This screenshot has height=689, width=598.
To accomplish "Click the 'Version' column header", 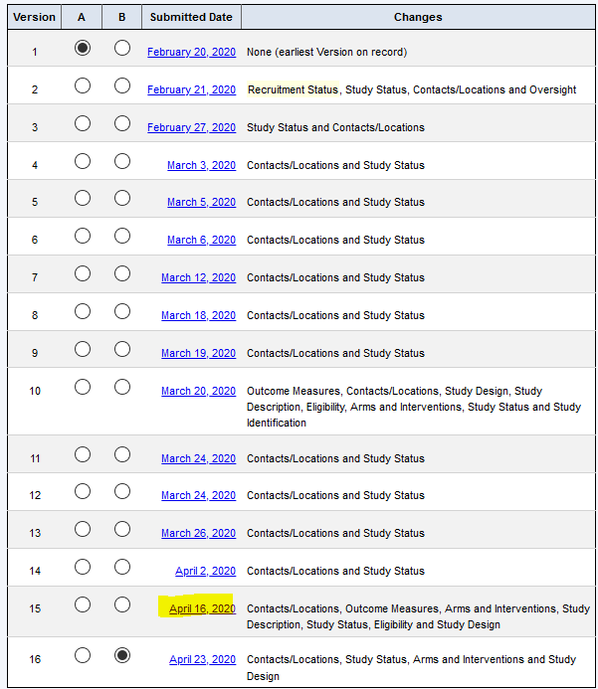I will tap(34, 17).
